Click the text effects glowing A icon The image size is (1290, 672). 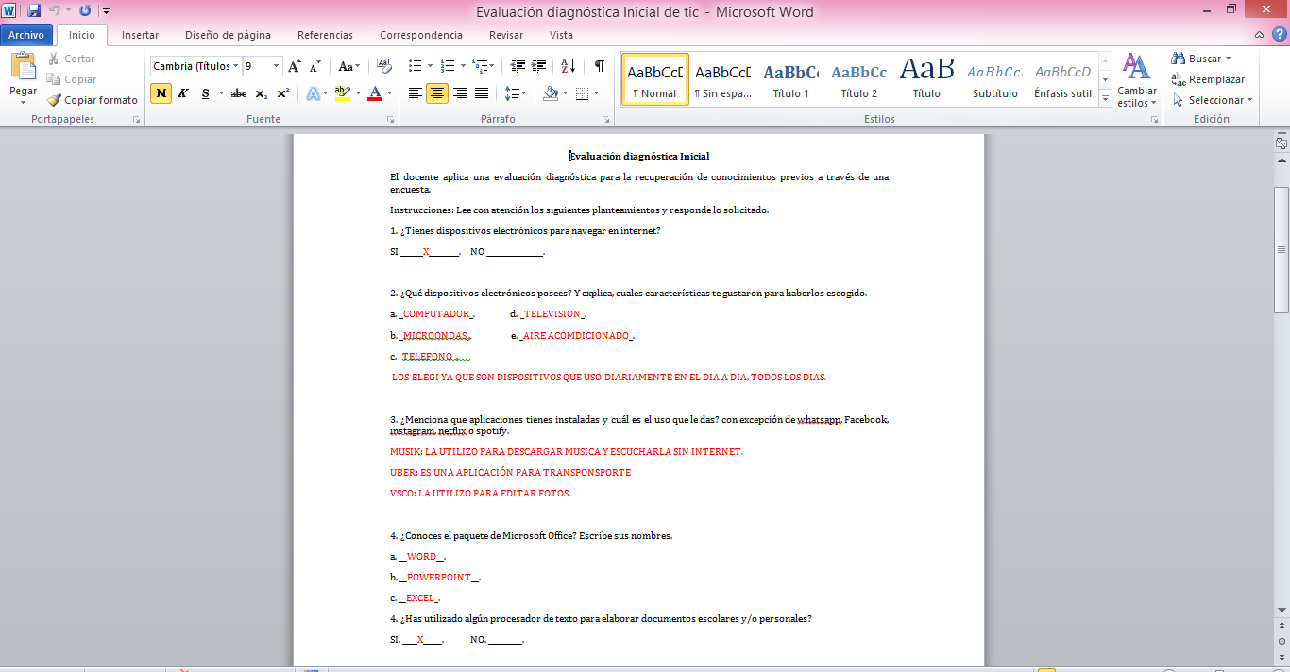313,93
